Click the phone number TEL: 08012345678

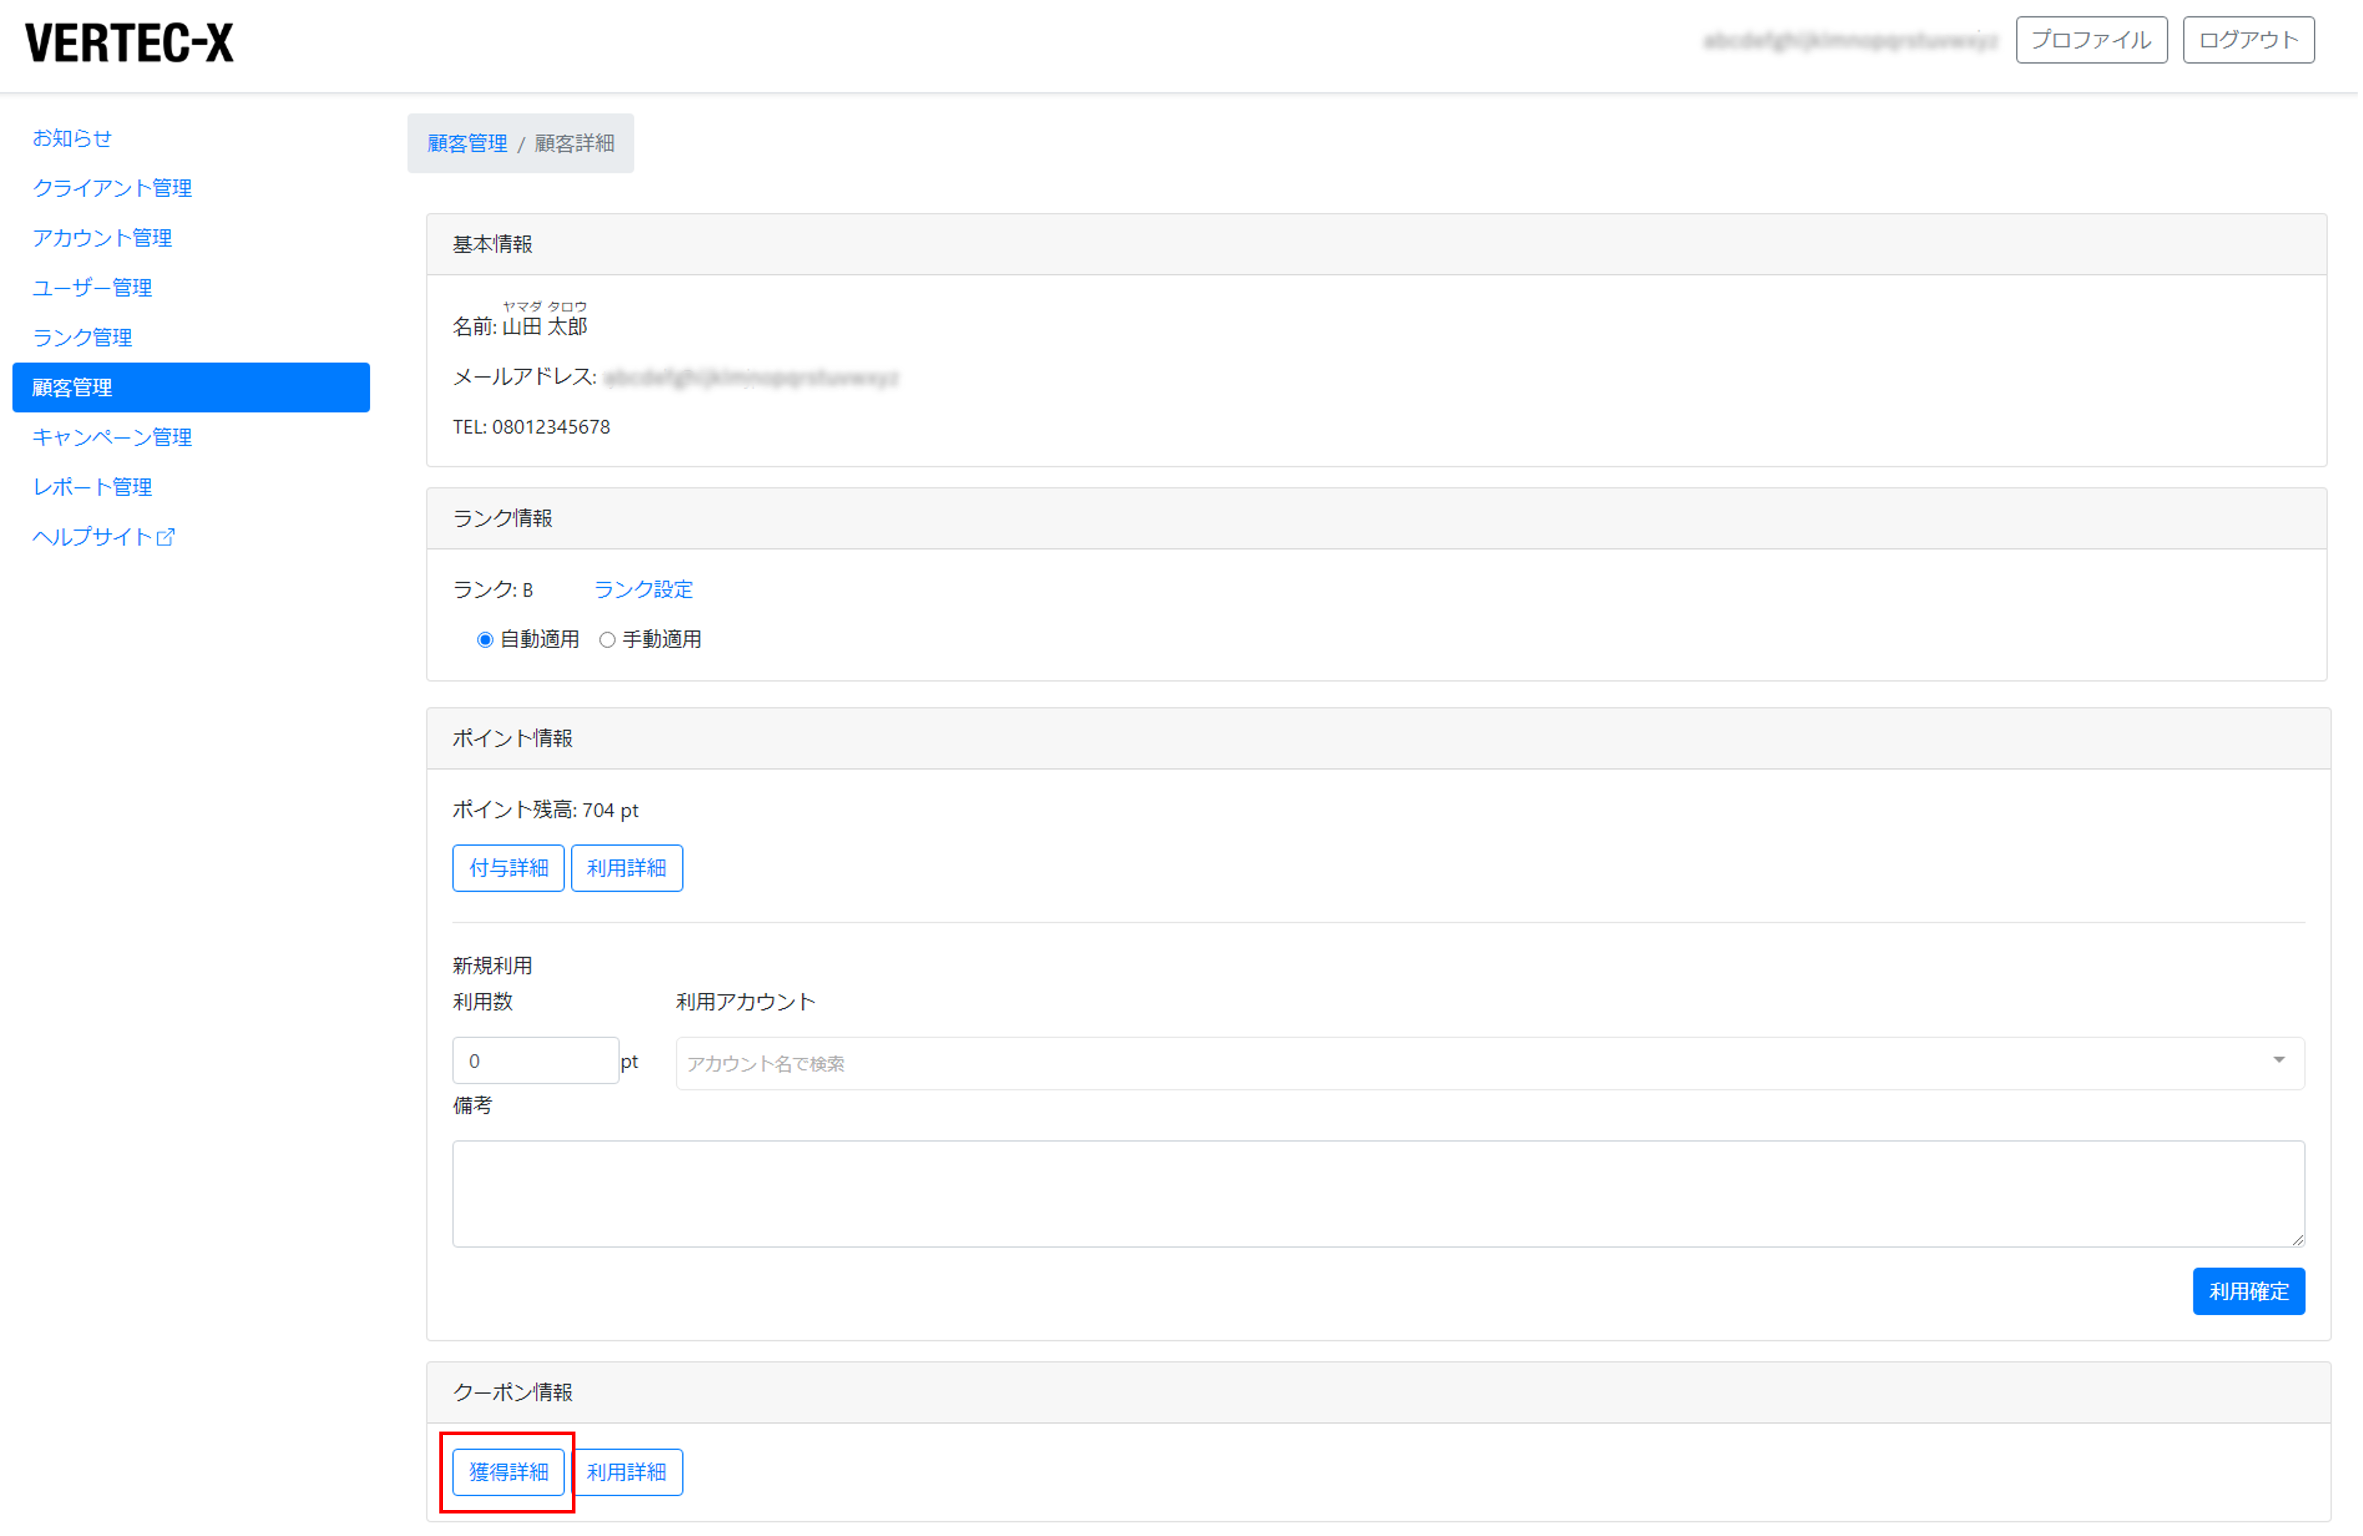click(531, 427)
